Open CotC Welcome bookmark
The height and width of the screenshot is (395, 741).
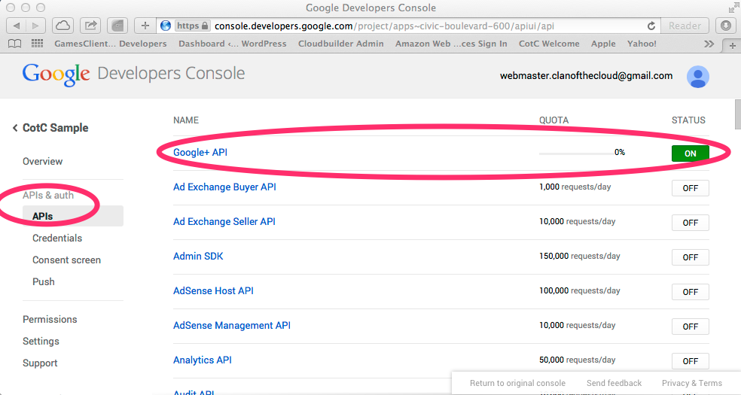point(549,44)
